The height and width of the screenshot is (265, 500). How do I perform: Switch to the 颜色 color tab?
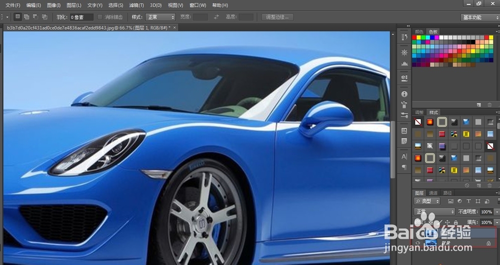[419, 31]
